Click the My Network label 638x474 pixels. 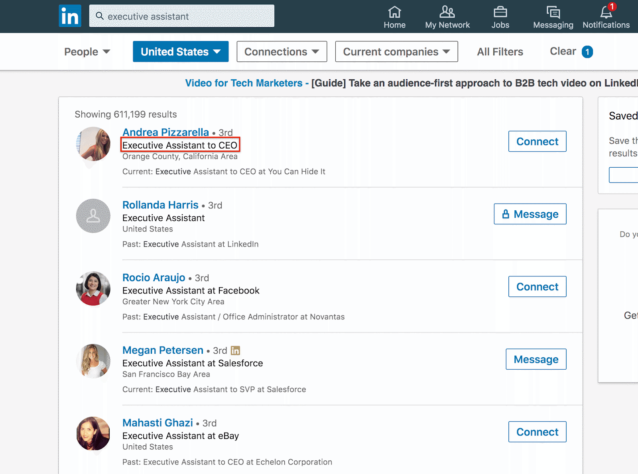[x=447, y=25]
